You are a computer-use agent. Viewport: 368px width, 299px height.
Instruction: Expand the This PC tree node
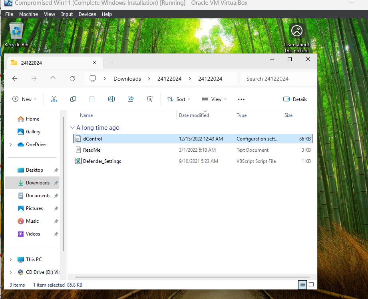10,259
